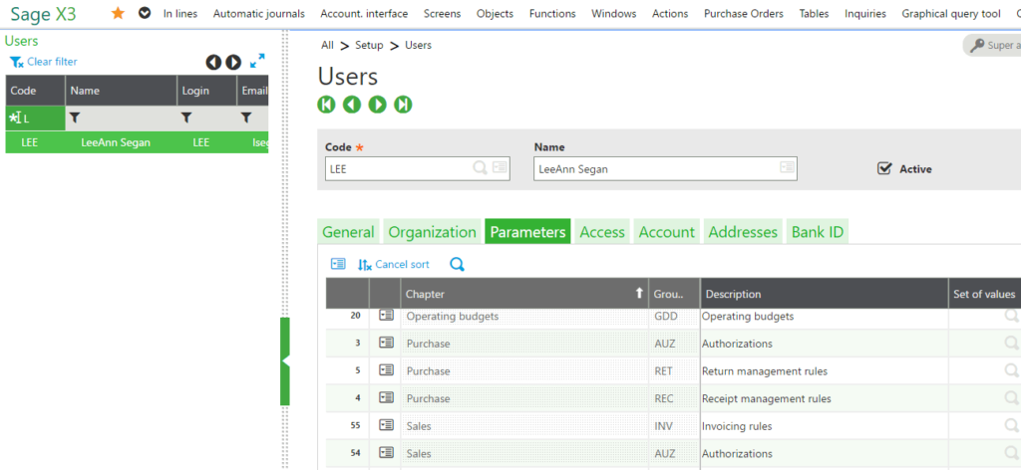Screen dimensions: 1021x470
Task: Switch to the Account tab
Action: 667,232
